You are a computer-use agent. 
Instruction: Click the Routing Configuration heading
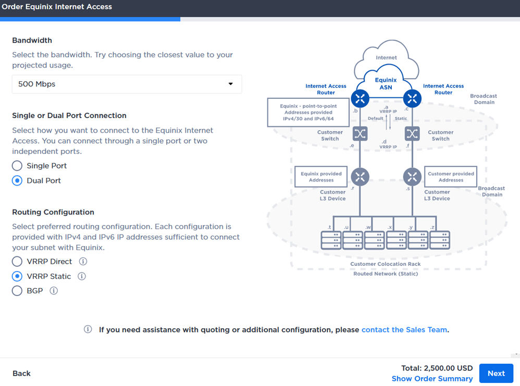click(53, 212)
